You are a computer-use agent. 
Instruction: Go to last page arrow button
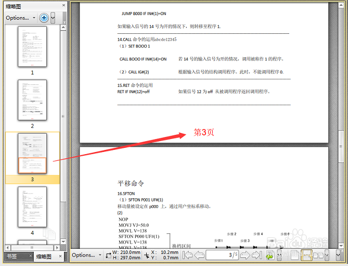pos(257,255)
